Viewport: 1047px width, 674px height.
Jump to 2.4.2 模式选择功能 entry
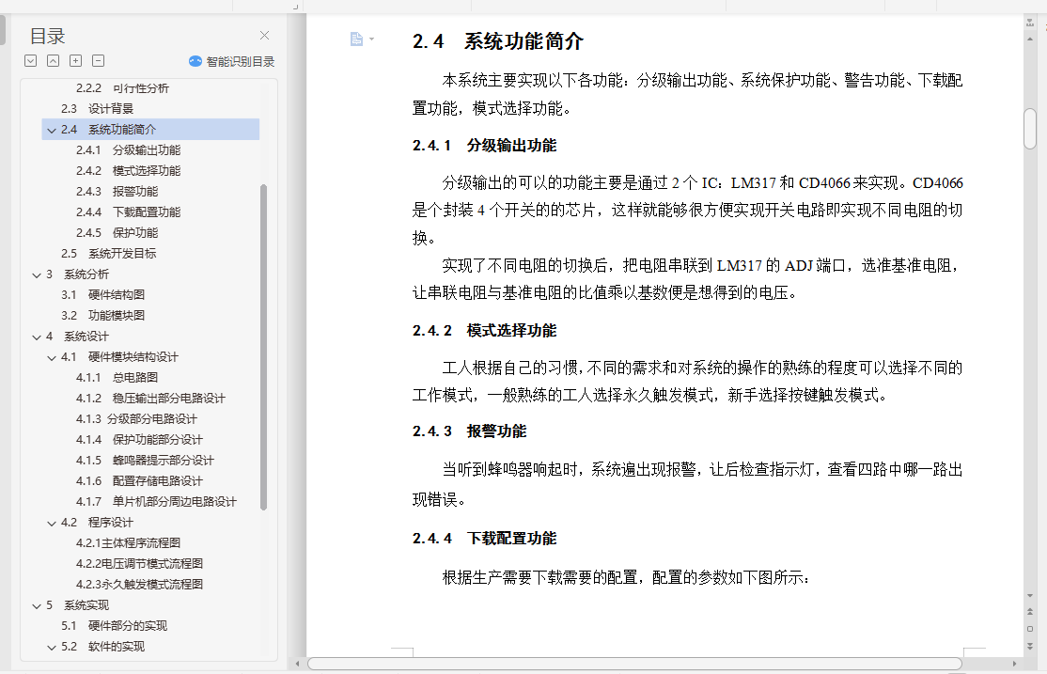(128, 171)
